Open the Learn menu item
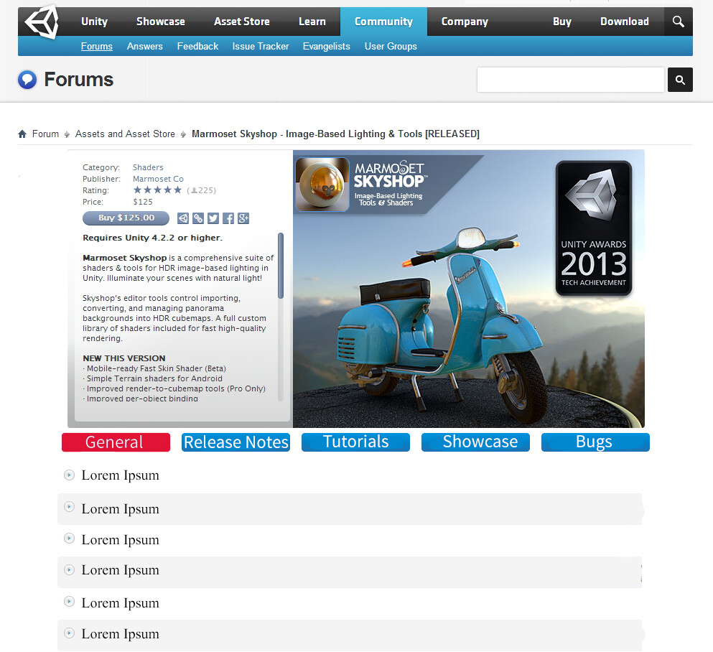This screenshot has height=652, width=713. [x=312, y=22]
